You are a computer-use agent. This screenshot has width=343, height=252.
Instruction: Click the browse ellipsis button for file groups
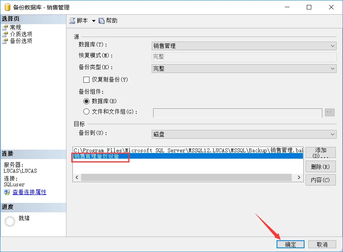tap(330, 112)
